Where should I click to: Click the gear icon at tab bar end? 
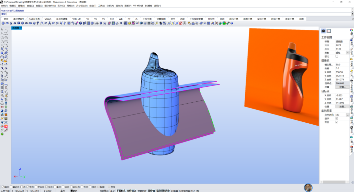(x=352, y=19)
